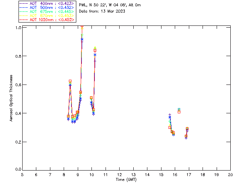
Task: Select the x-axis tick label 15
Action: (161, 175)
